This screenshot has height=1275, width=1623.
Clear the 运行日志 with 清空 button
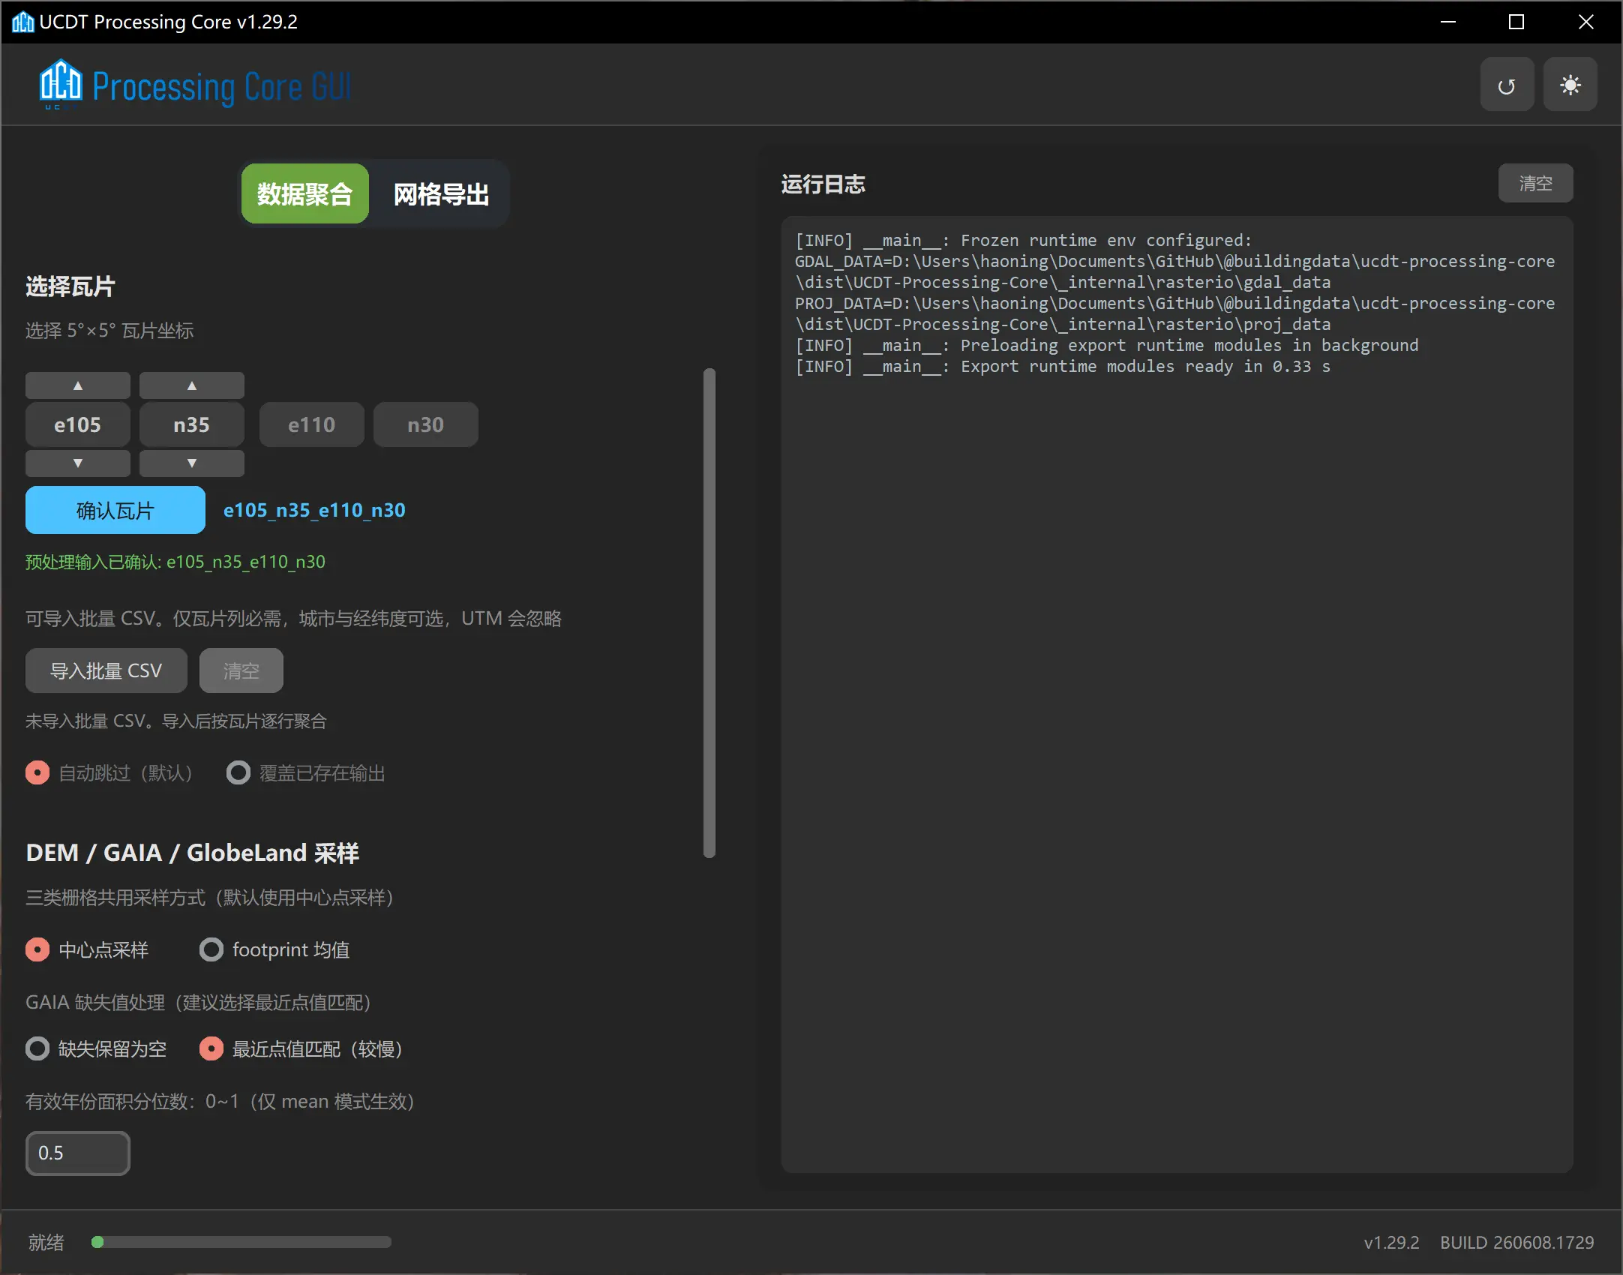pos(1535,183)
